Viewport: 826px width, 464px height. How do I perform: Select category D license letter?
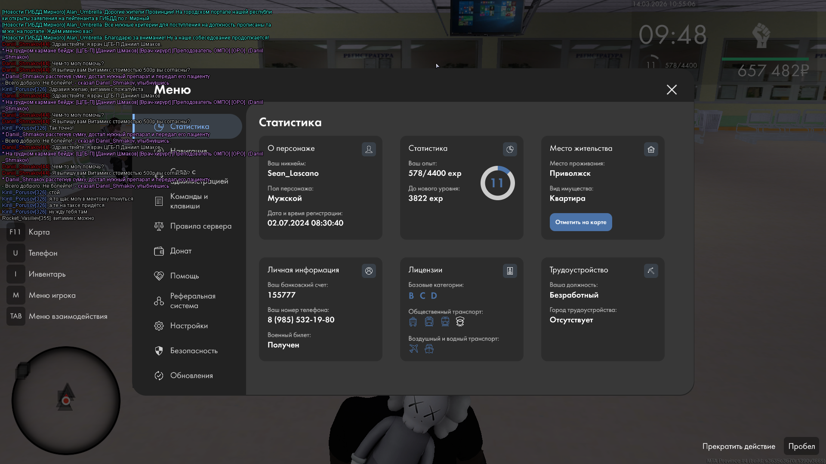tap(434, 296)
